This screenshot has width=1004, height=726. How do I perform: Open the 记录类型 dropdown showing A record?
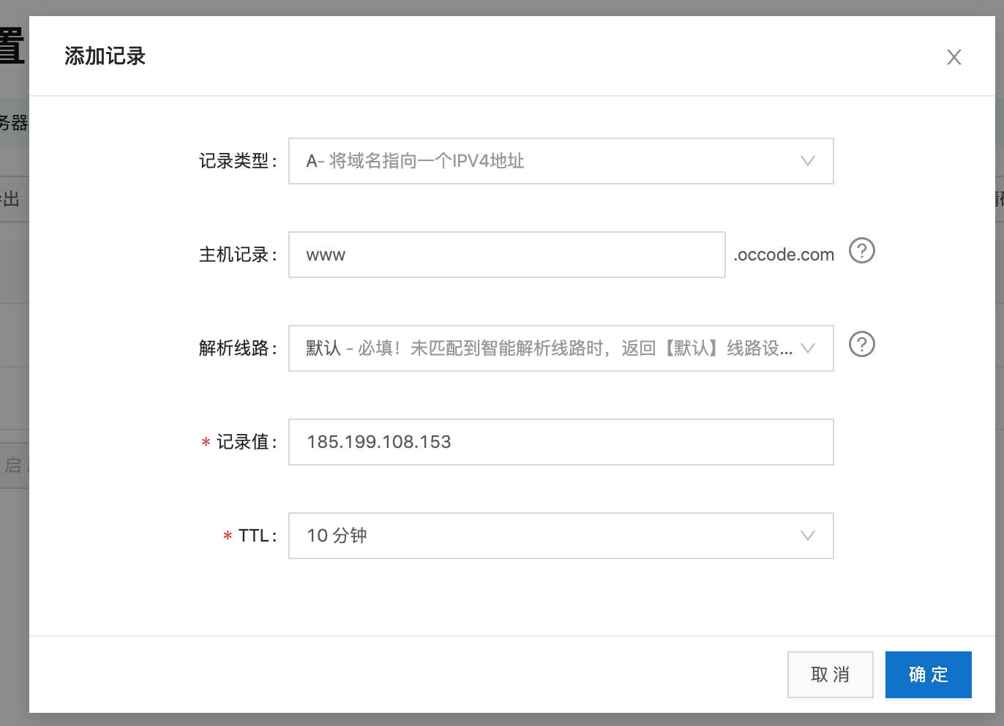[x=561, y=161]
